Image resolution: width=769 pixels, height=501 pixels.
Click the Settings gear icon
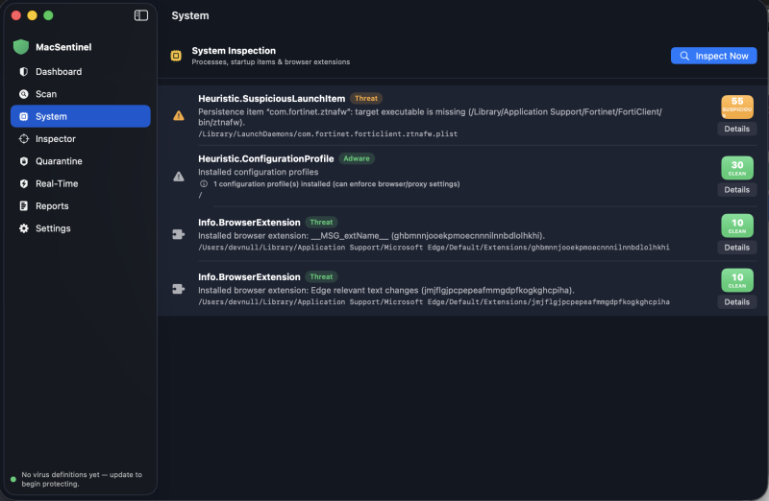[23, 228]
